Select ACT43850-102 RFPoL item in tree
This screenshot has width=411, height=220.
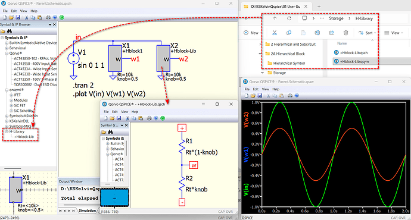tap(35, 59)
